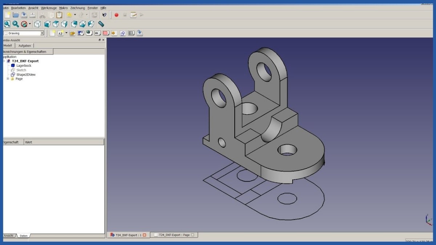This screenshot has width=436, height=245.
Task: Open the page format dropdown beside A3
Action: (66, 33)
